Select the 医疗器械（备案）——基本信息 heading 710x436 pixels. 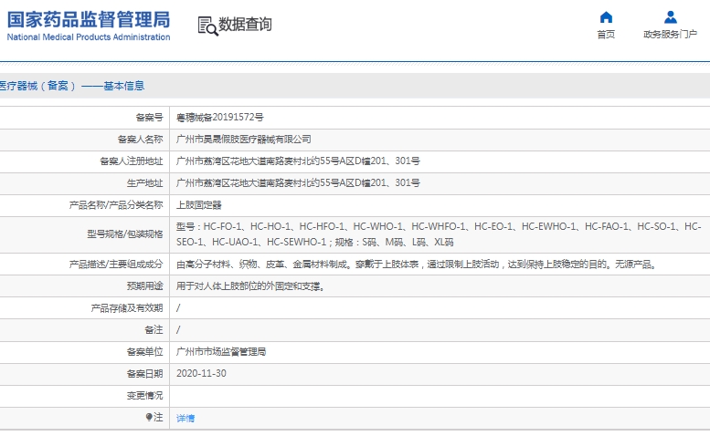pos(72,86)
